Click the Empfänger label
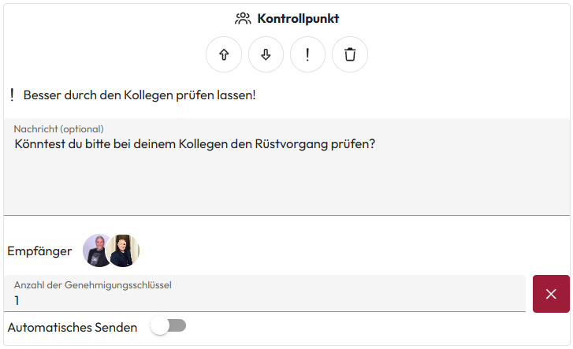Screen dimensions: 573x349 pos(39,251)
